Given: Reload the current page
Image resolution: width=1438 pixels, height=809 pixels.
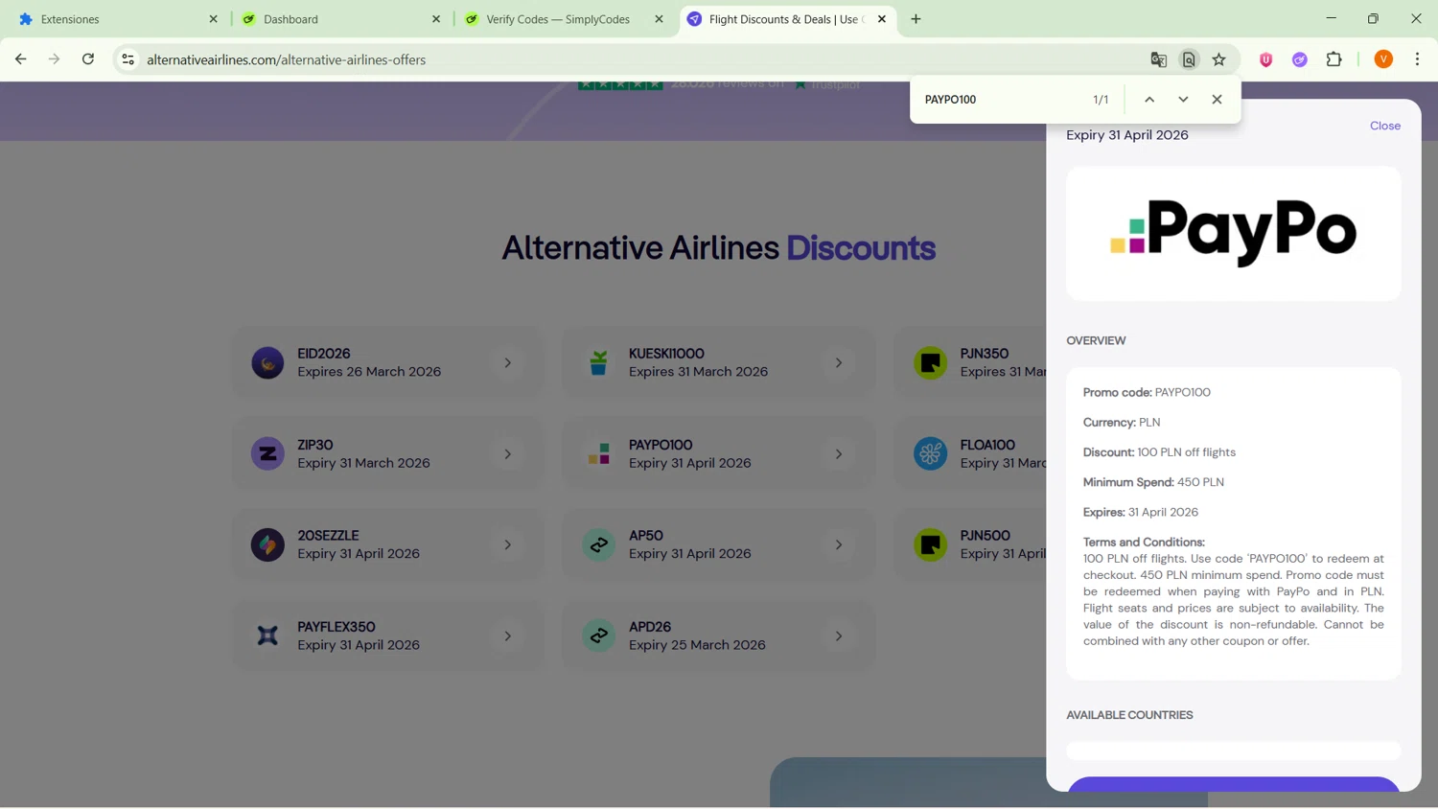Looking at the screenshot, I should [x=88, y=59].
